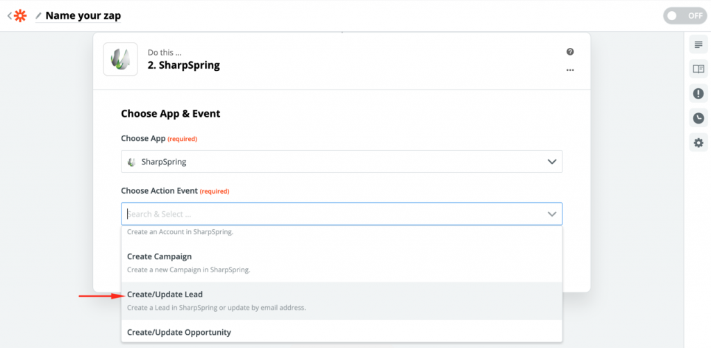
Task: Click the SharpSpring app logo in step header
Action: tap(120, 59)
